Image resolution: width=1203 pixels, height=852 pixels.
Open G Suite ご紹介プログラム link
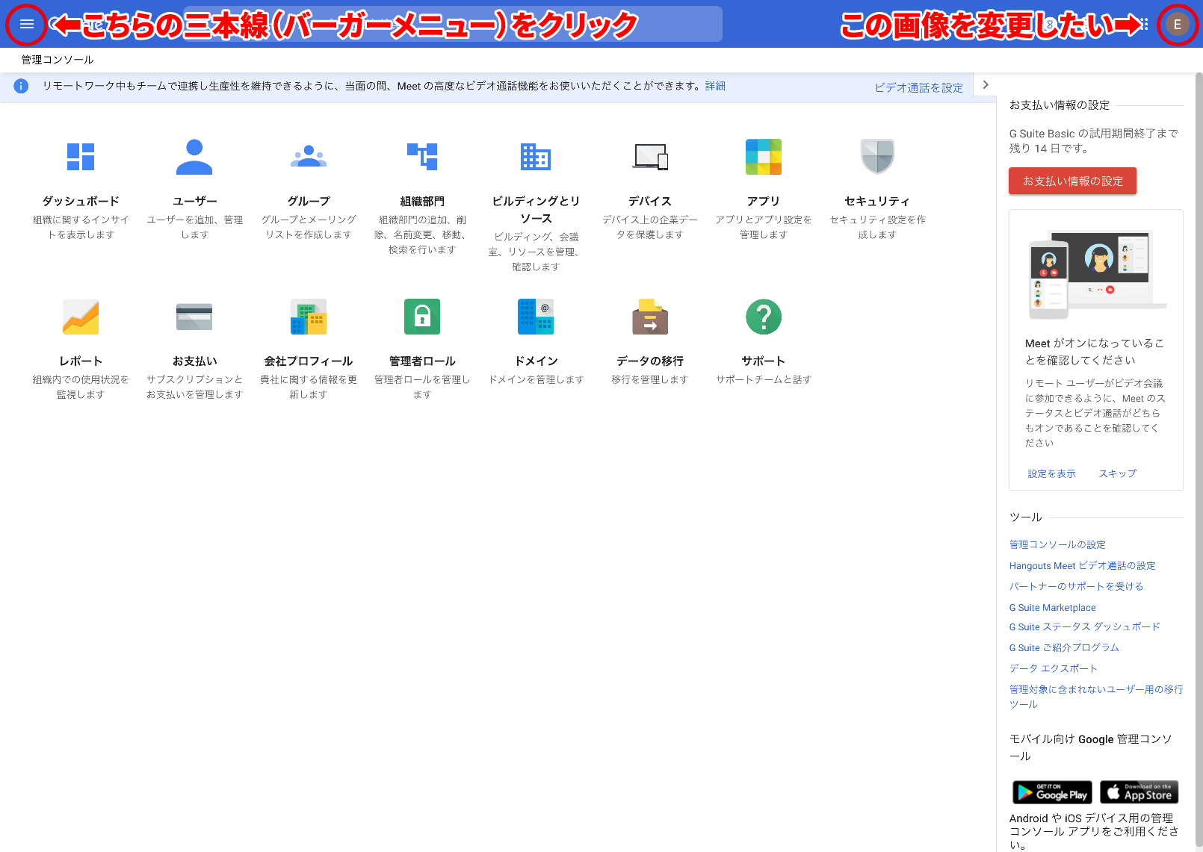click(1064, 647)
